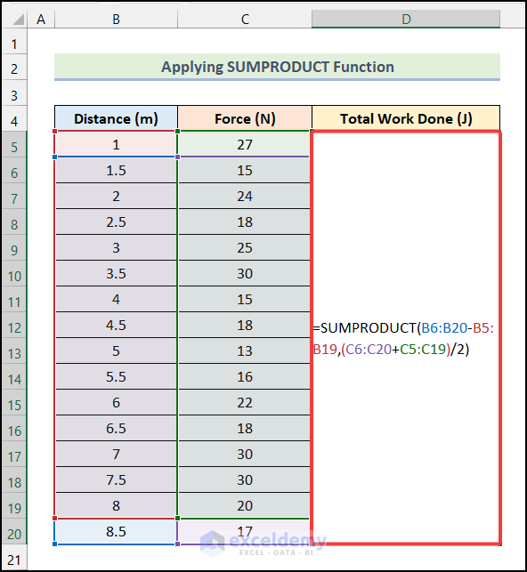
Task: Select force cell with value 20
Action: tap(245, 505)
